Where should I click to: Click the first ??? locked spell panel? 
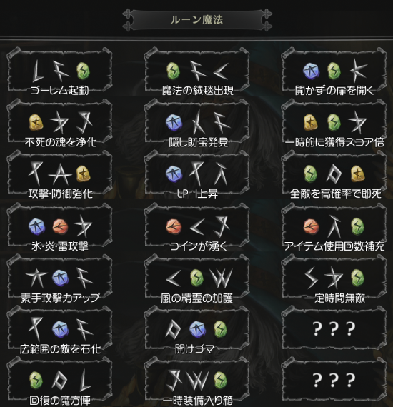(x=334, y=328)
